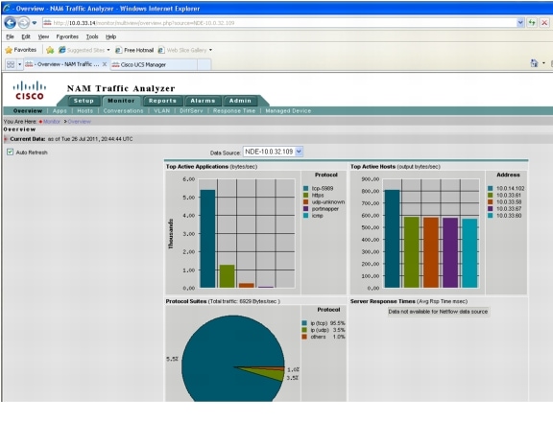The image size is (553, 422).
Task: Click the browser Forward arrow button
Action: tap(24, 23)
